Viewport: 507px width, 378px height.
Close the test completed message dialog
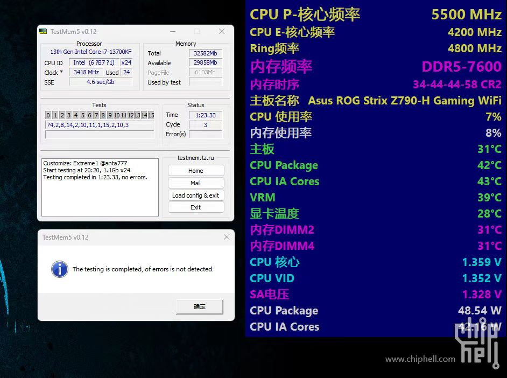click(227, 237)
